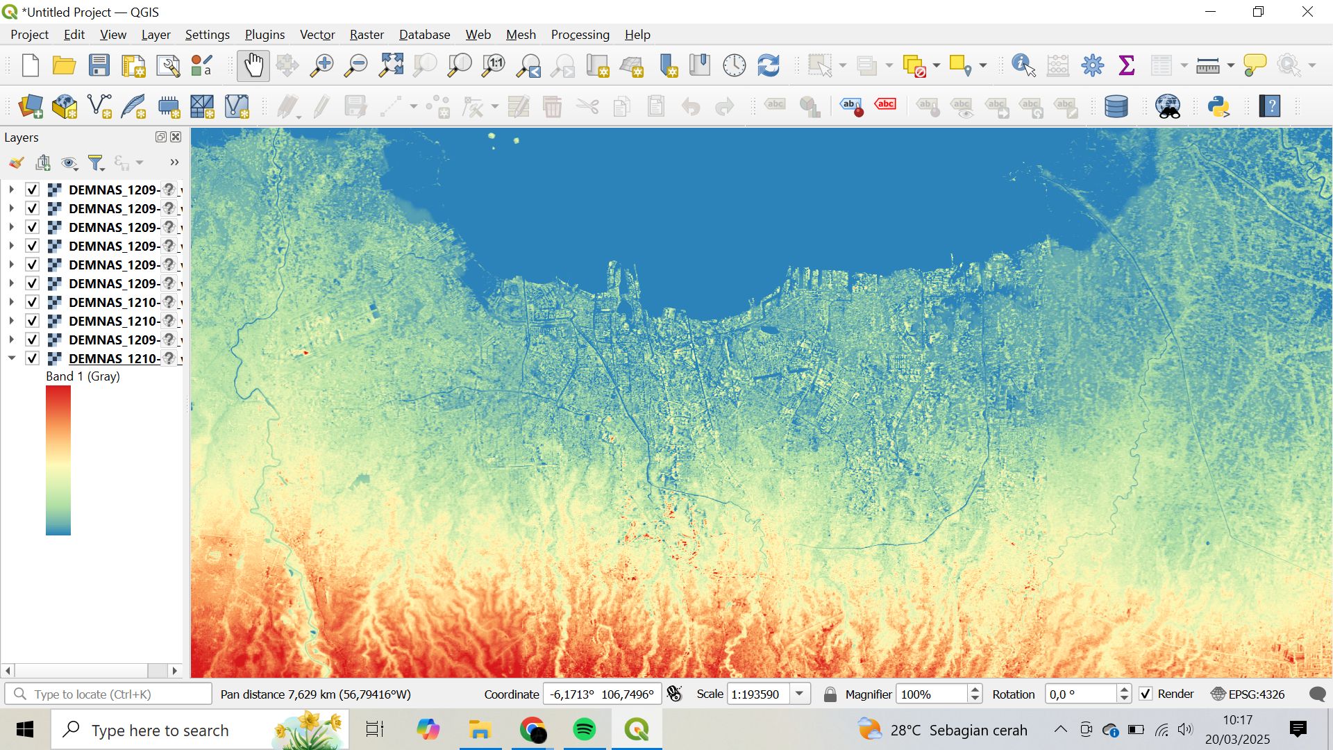Image resolution: width=1333 pixels, height=750 pixels.
Task: Open the Scale dropdown list
Action: coord(800,694)
